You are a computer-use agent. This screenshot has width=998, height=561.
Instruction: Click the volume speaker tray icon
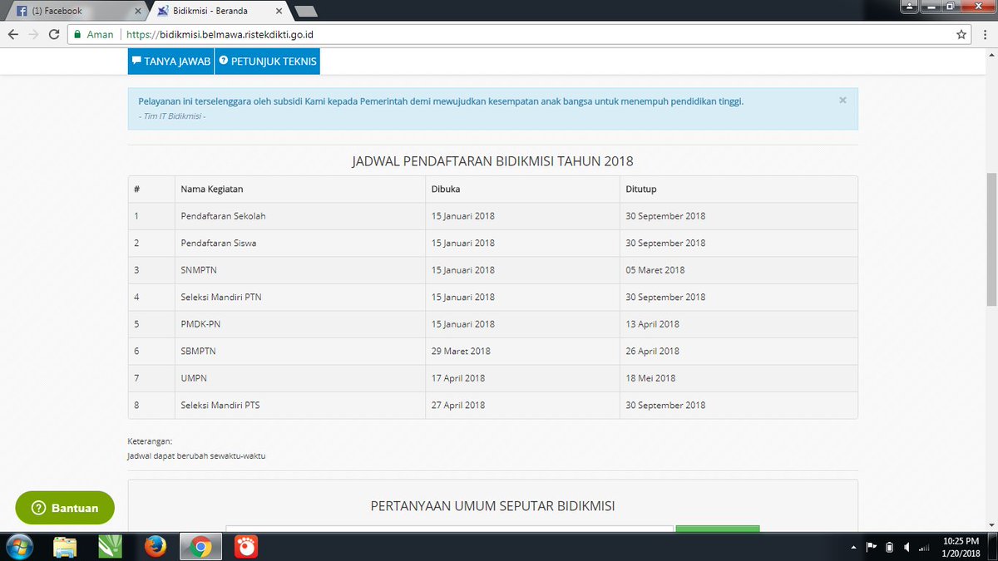coord(907,547)
